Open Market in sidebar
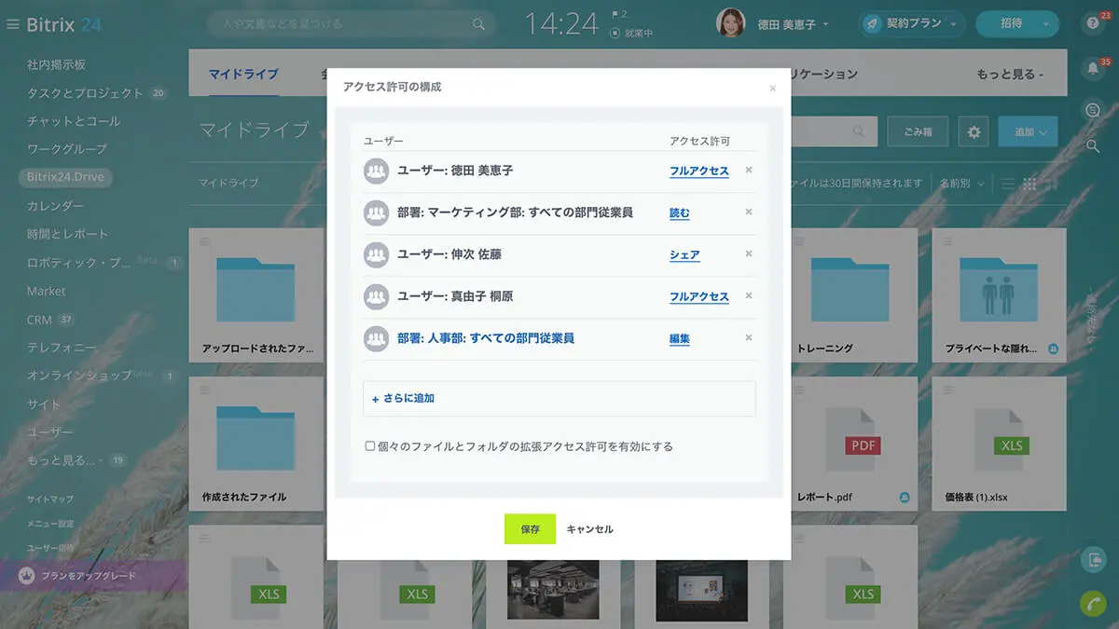 [x=46, y=291]
